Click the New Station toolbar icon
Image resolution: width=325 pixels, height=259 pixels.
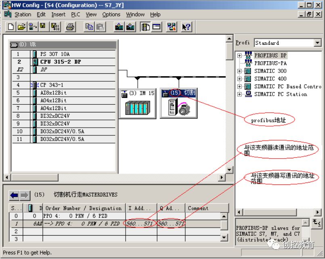click(x=10, y=27)
